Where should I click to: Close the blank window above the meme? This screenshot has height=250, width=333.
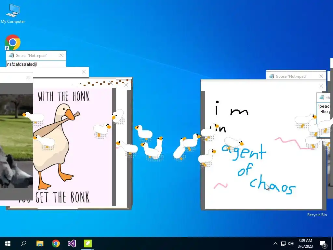click(x=84, y=72)
